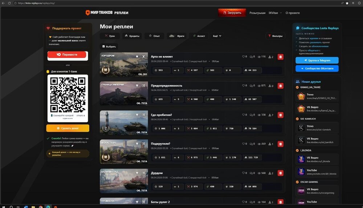Open the Монастырь replay thumbnail

(x=124, y=151)
